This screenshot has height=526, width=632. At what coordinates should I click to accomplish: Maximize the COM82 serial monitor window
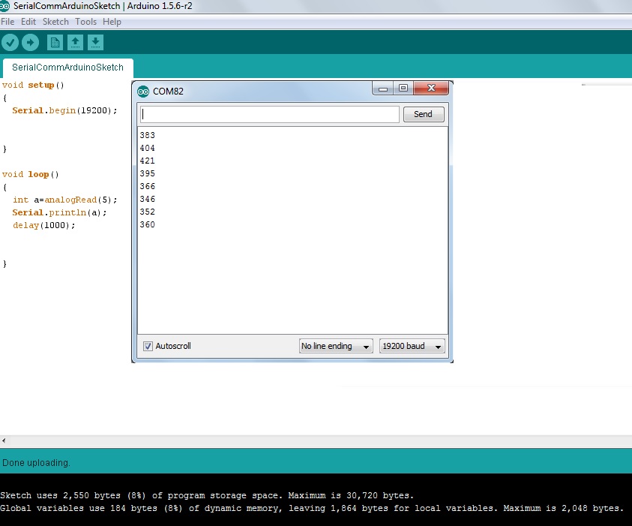tap(403, 89)
